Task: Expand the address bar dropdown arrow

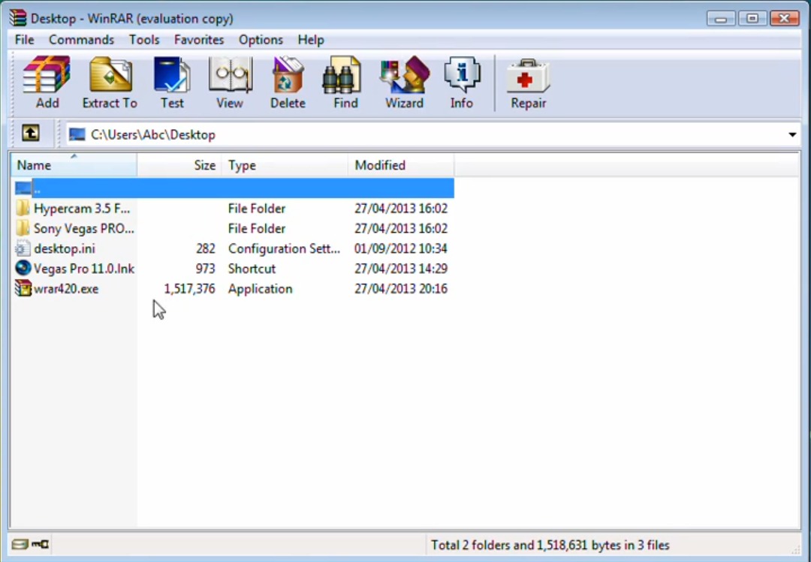Action: (x=792, y=135)
